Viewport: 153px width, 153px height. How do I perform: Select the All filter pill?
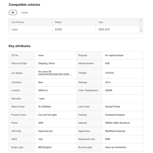(x=13, y=12)
